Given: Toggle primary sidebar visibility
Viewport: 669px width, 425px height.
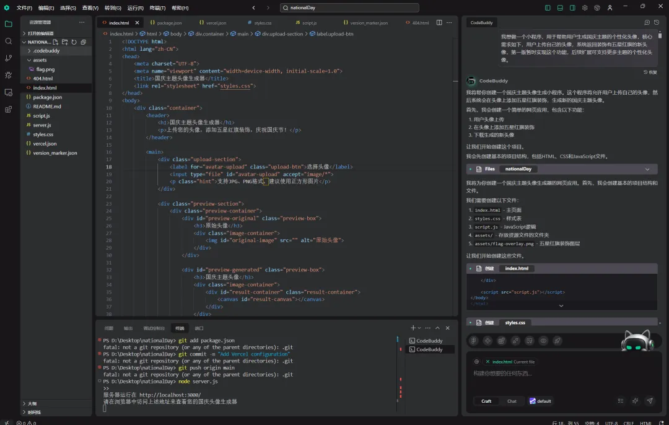Looking at the screenshot, I should pos(548,7).
